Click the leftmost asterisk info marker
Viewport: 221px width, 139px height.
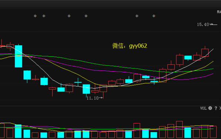click(x=35, y=16)
